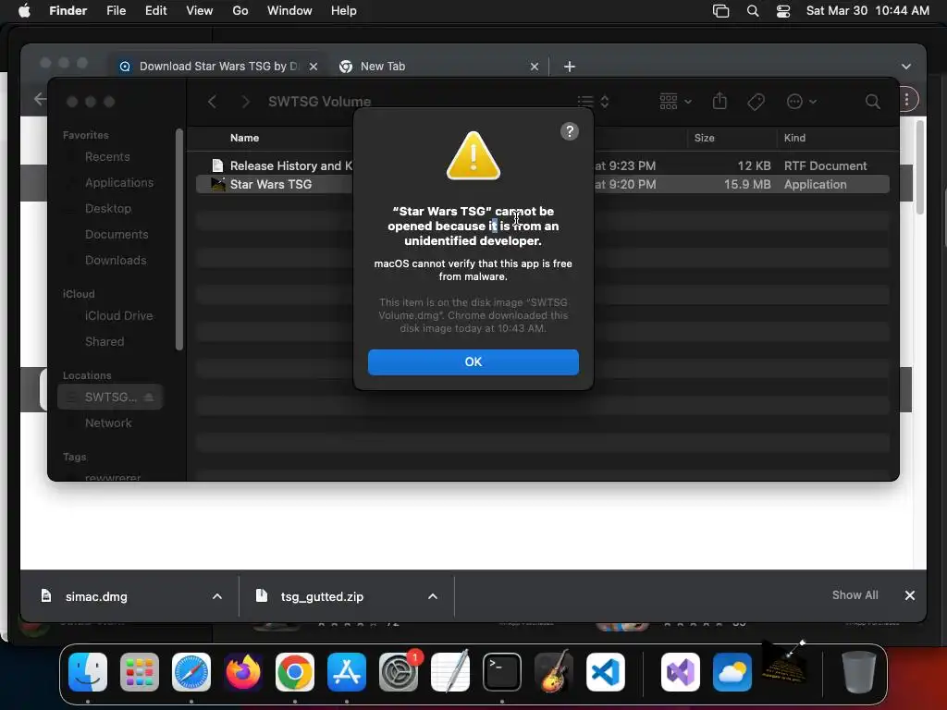This screenshot has width=947, height=710.
Task: Select iCloud Drive in sidebar
Action: point(118,316)
